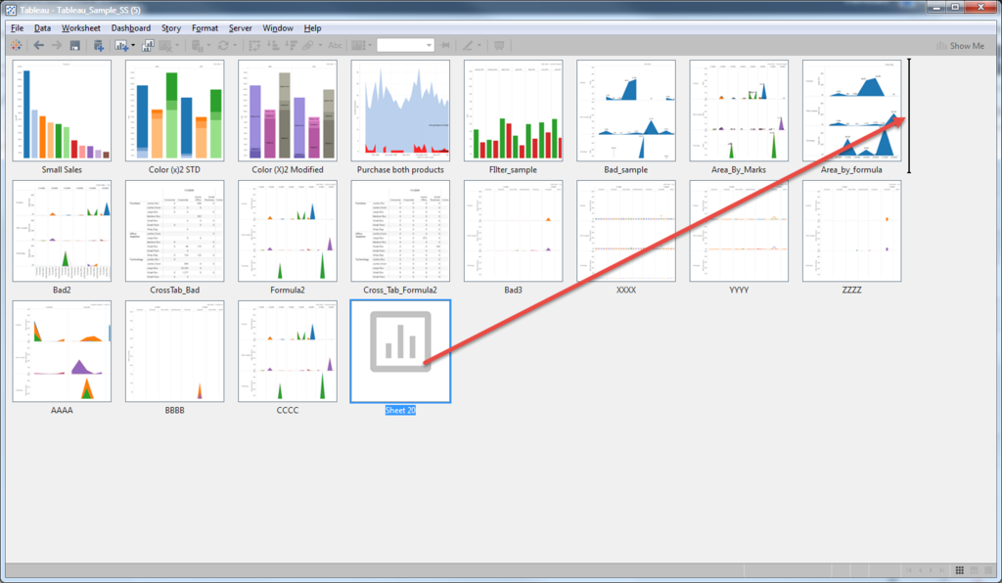
Task: Open the Worksheet menu
Action: [x=80, y=28]
